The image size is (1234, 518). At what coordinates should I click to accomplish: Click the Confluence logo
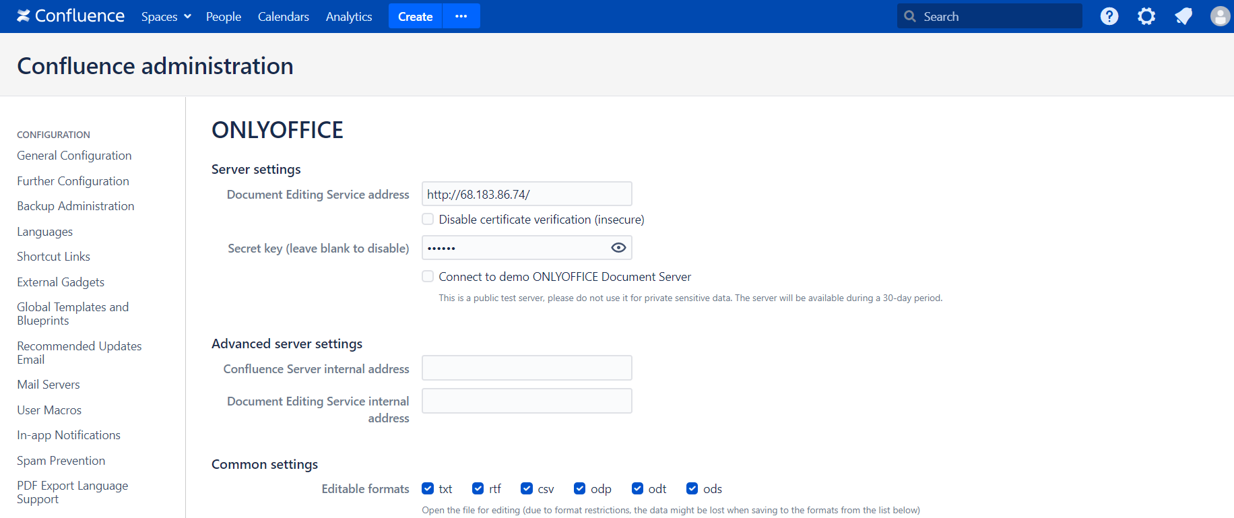71,16
